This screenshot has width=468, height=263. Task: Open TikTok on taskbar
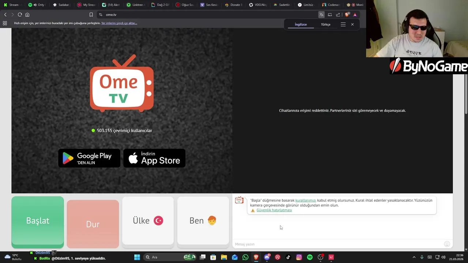(x=288, y=257)
